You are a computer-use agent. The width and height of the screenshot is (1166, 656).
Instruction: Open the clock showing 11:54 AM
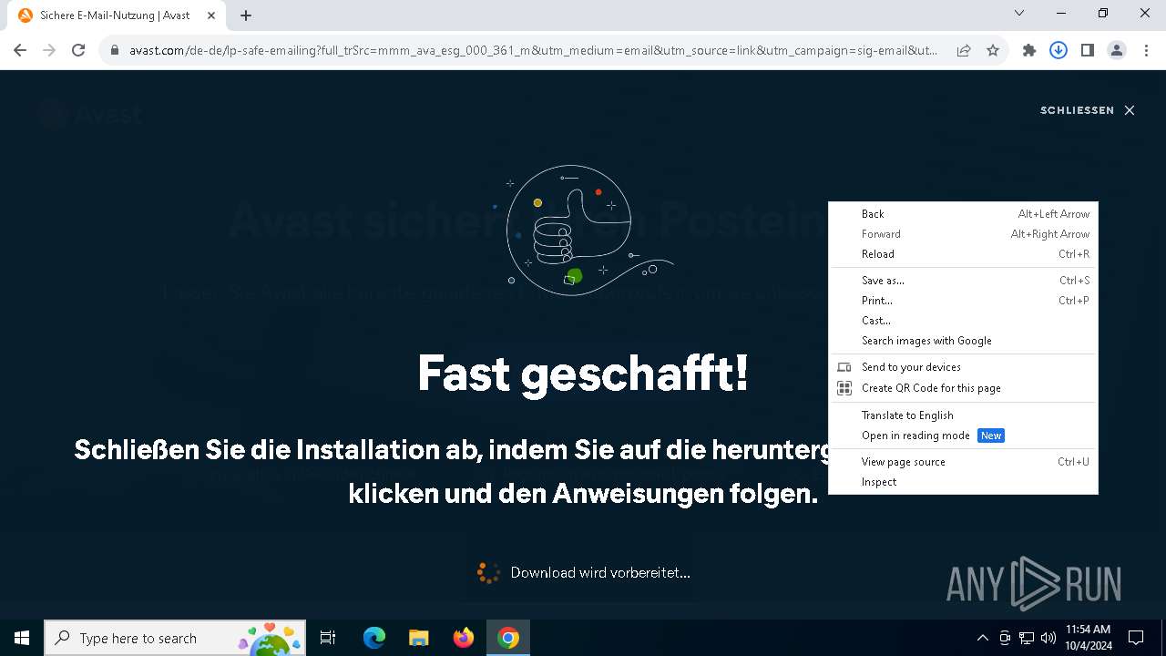tap(1088, 638)
